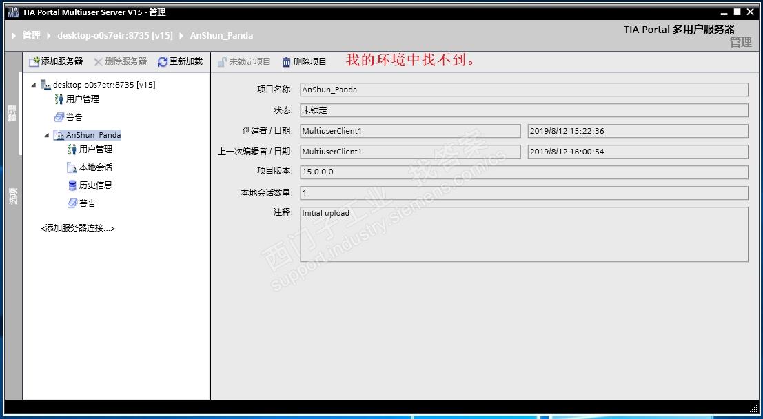763x419 pixels.
Task: Close the TIA Portal Multiuser Server window
Action: 751,12
